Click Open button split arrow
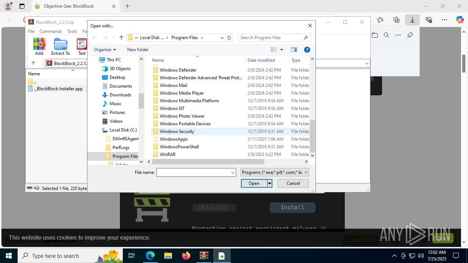This screenshot has height=263, width=468. click(269, 183)
